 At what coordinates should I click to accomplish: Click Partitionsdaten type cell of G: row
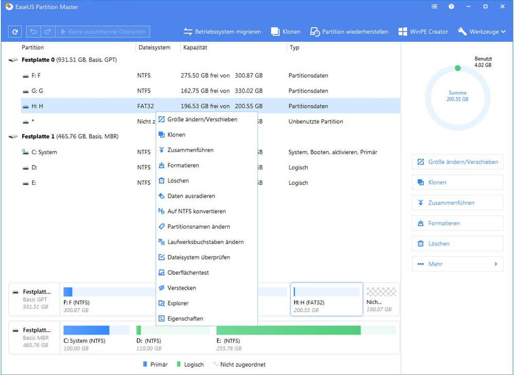click(x=308, y=91)
